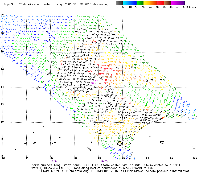Click the magenta wind barbs near storm center

(94, 82)
